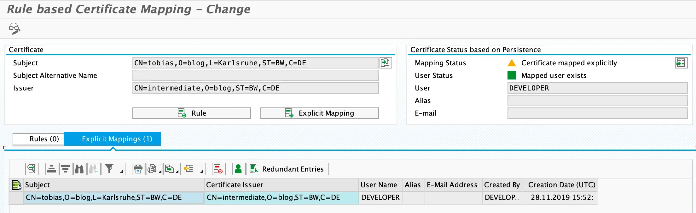Expand the Set Filter dropdown
The height and width of the screenshot is (213, 696).
pos(121,171)
